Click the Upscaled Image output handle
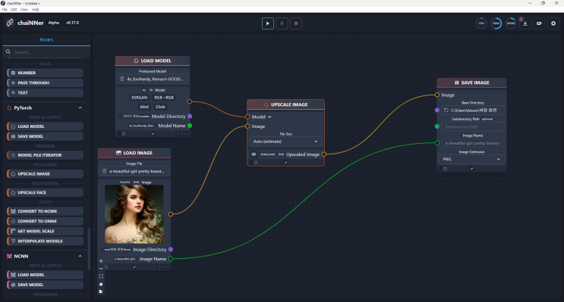564x302 pixels. click(x=324, y=154)
